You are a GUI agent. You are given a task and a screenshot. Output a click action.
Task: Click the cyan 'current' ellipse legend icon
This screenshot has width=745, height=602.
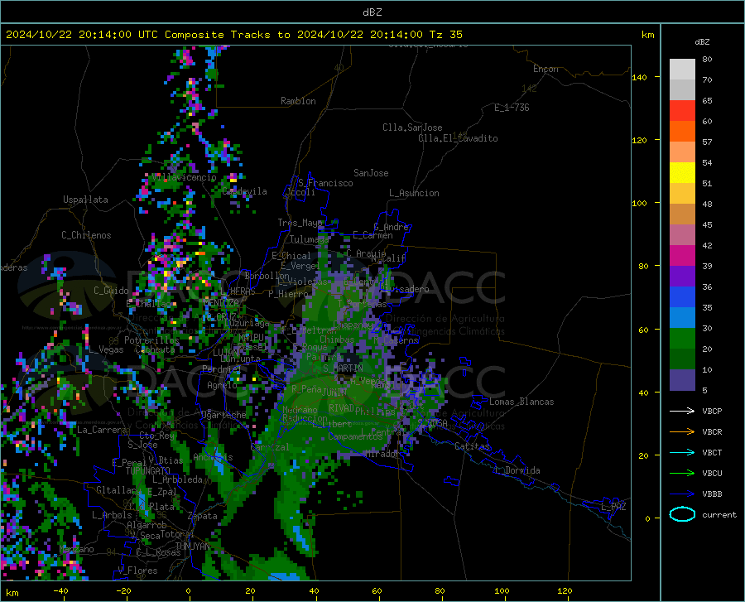point(682,514)
